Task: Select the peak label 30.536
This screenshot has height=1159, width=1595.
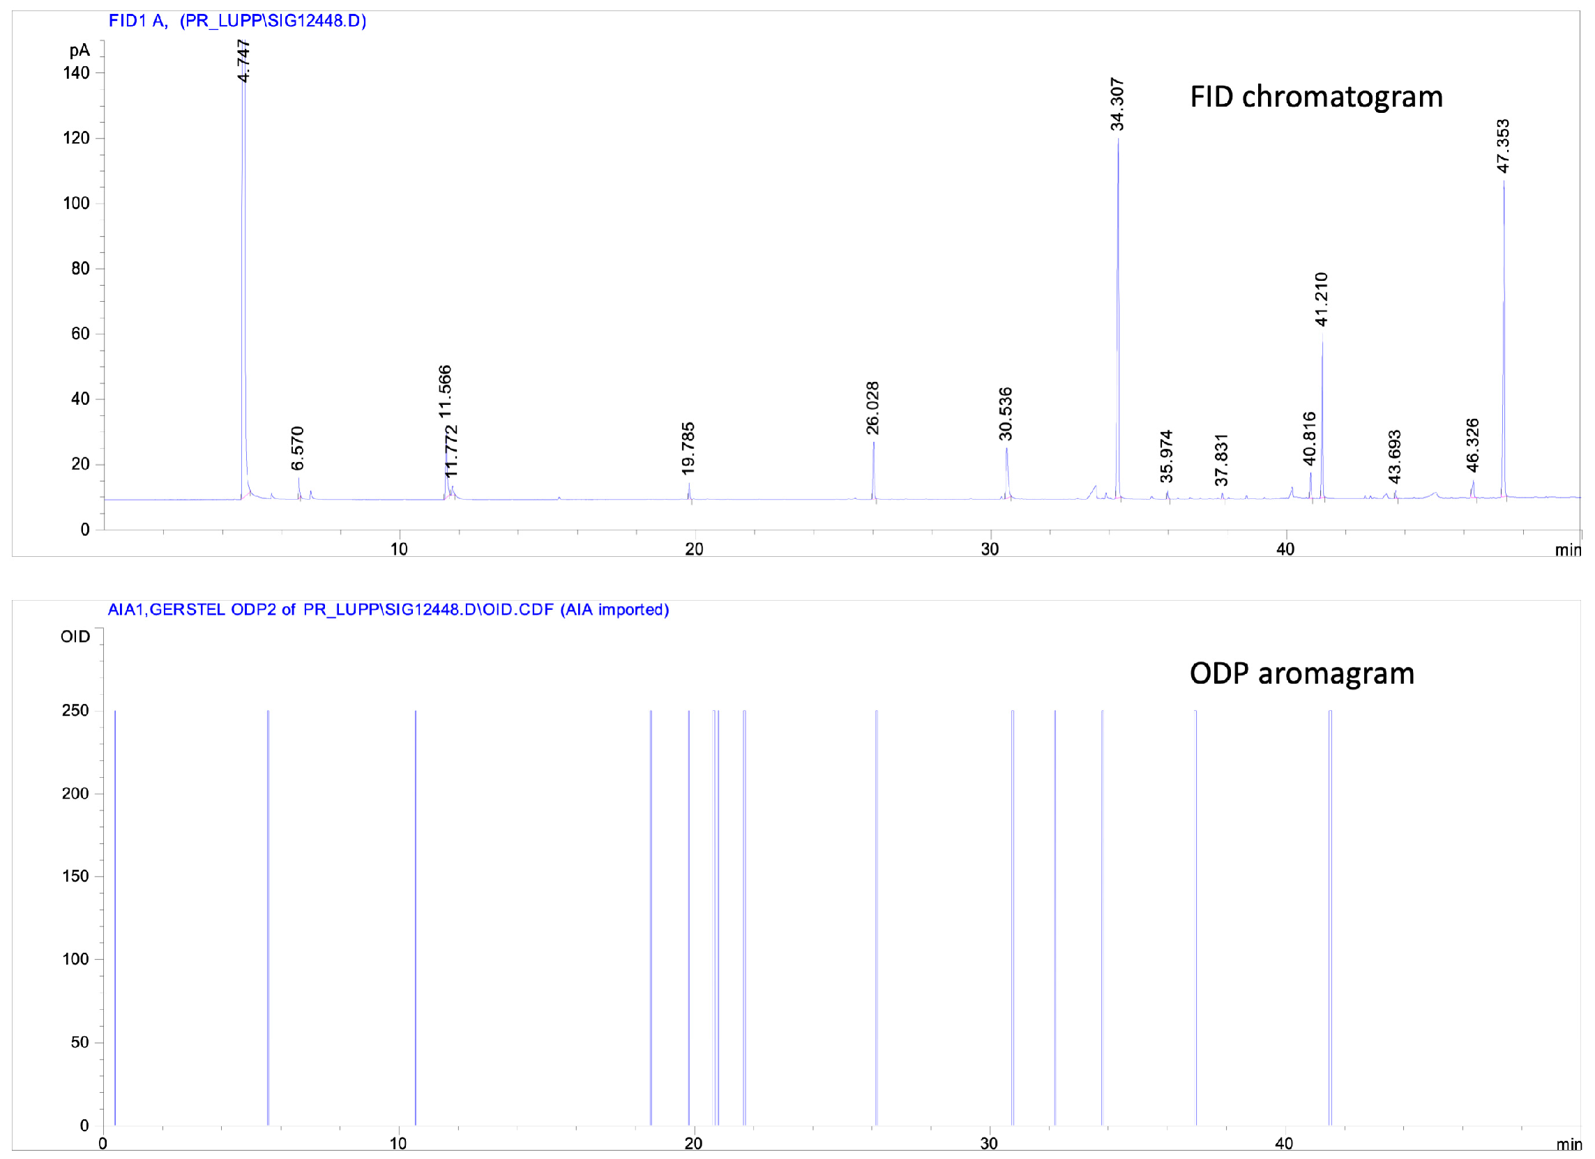Action: pyautogui.click(x=1006, y=414)
